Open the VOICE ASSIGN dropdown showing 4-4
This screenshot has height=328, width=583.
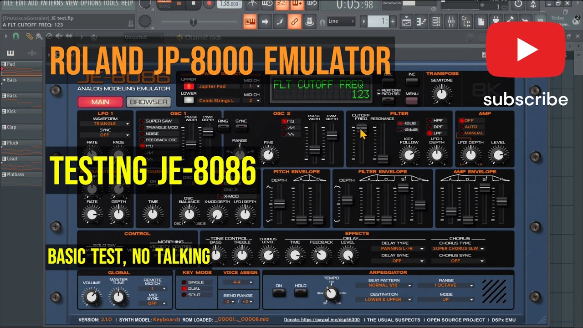(238, 282)
